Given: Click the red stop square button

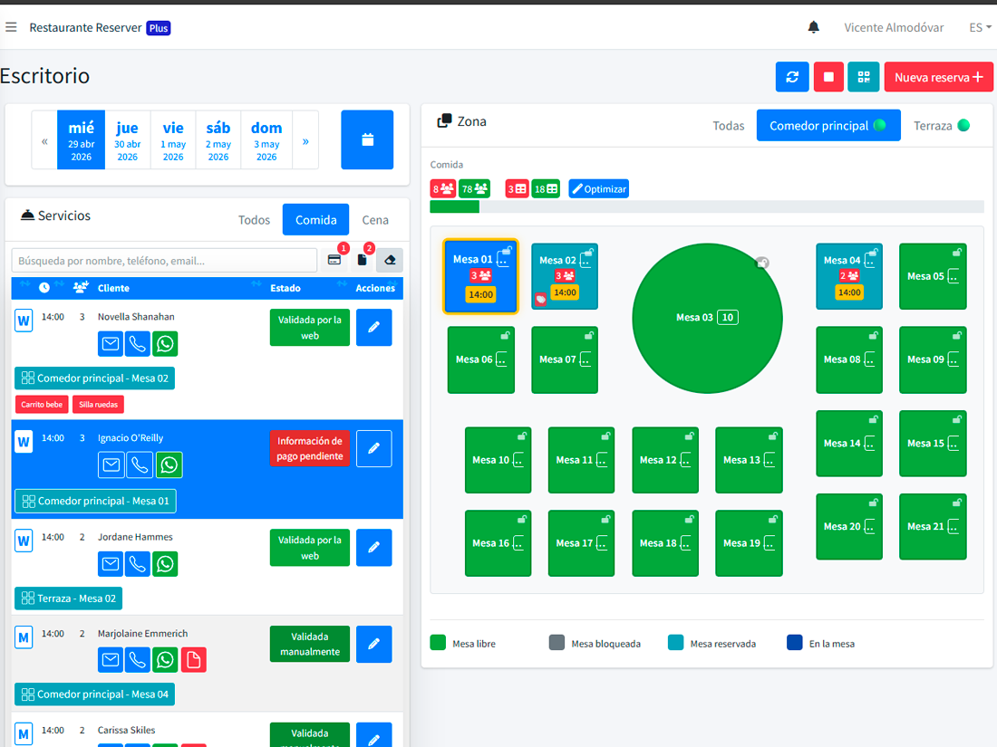Looking at the screenshot, I should tap(828, 77).
